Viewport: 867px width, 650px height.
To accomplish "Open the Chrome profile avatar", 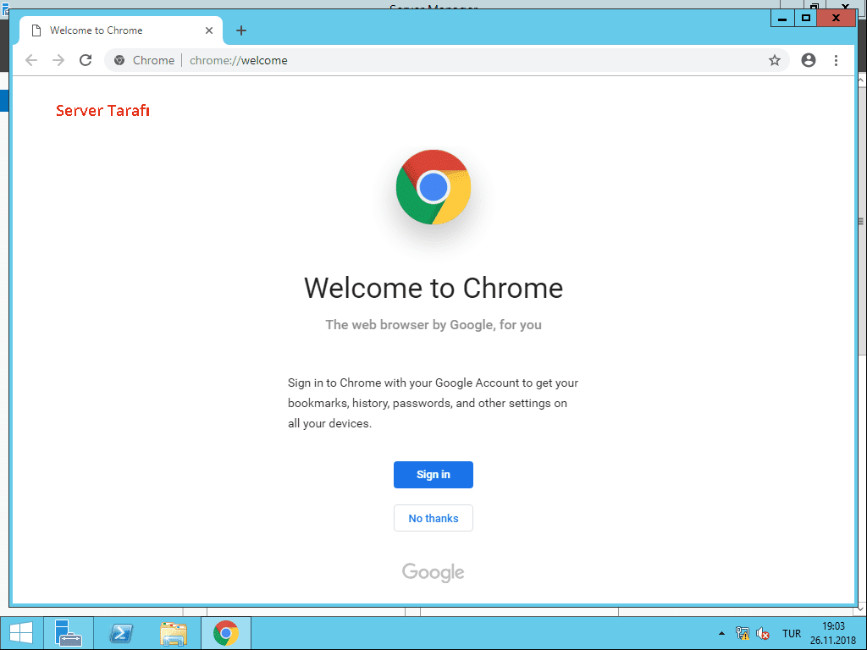I will tap(809, 60).
